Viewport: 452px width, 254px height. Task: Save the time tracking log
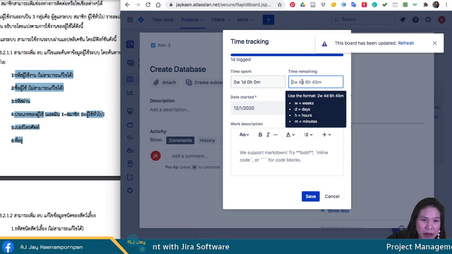[311, 196]
